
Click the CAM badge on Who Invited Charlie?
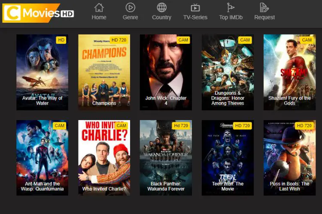122,126
